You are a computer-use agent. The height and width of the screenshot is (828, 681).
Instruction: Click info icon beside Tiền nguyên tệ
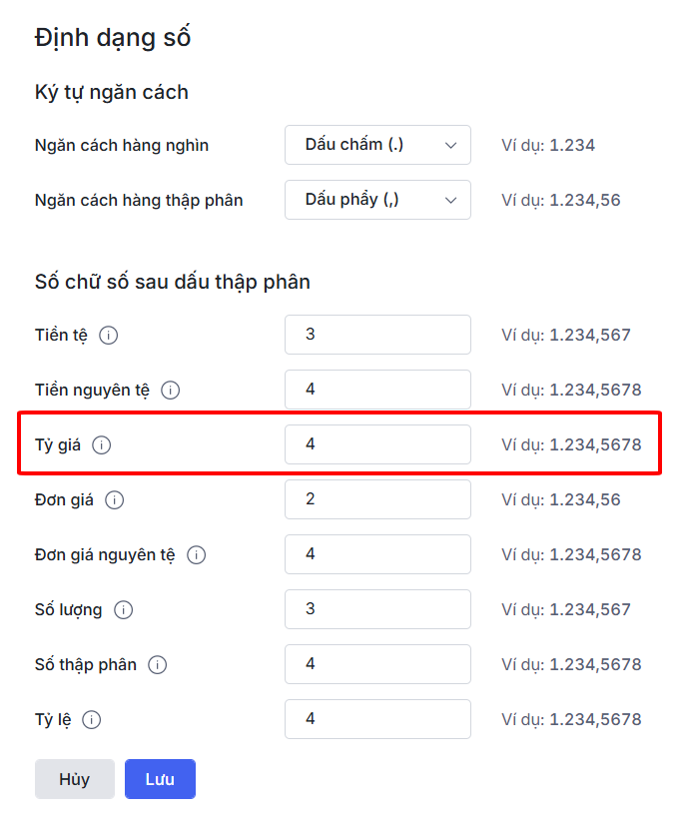coord(171,391)
